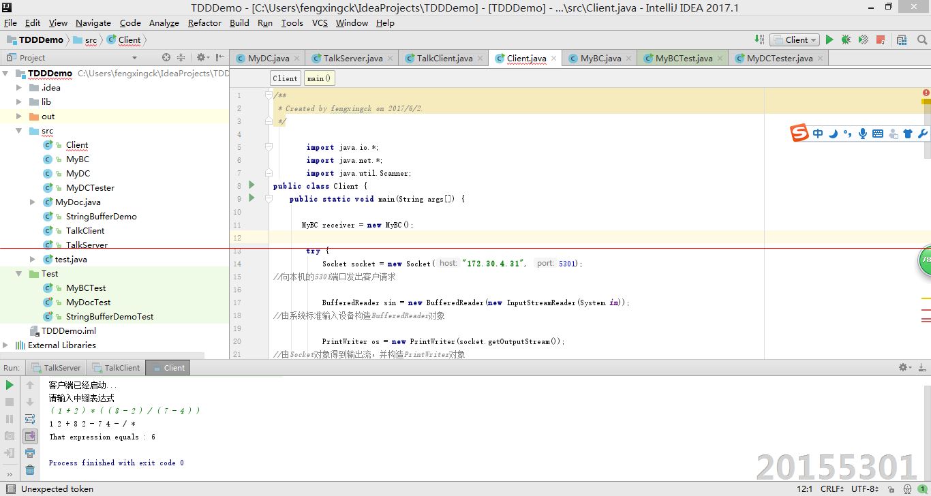Click the dump threads camera icon
Viewport: 931px width, 496px height.
(10, 436)
